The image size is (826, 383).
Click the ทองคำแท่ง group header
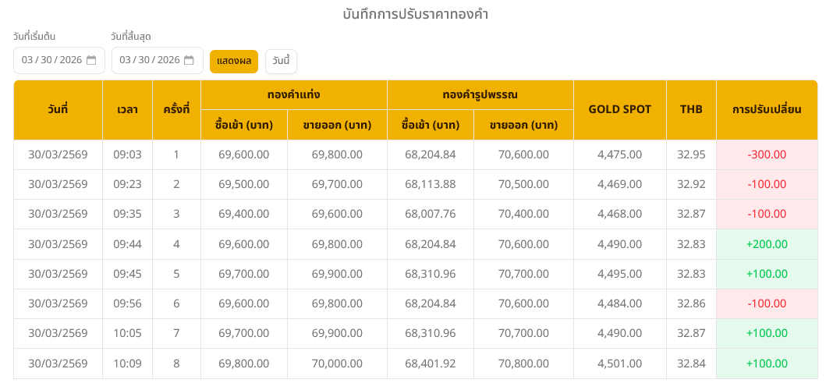(x=293, y=94)
